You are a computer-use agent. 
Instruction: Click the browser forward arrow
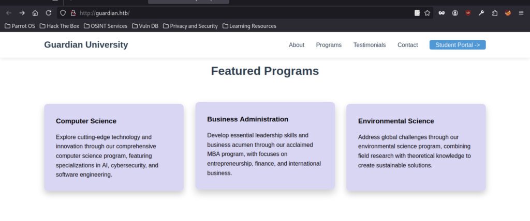click(x=22, y=13)
